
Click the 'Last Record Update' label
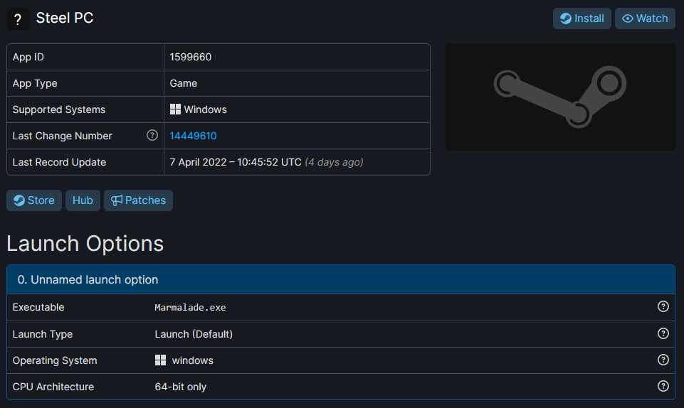tap(59, 162)
